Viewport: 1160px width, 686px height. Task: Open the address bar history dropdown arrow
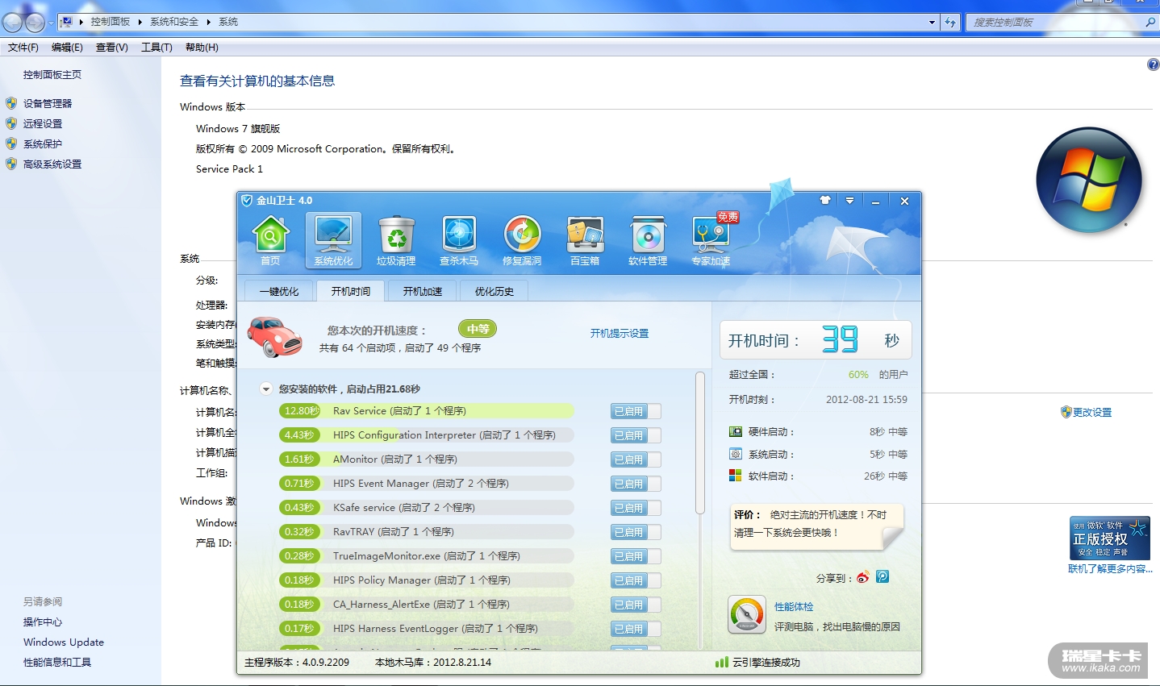click(x=933, y=22)
